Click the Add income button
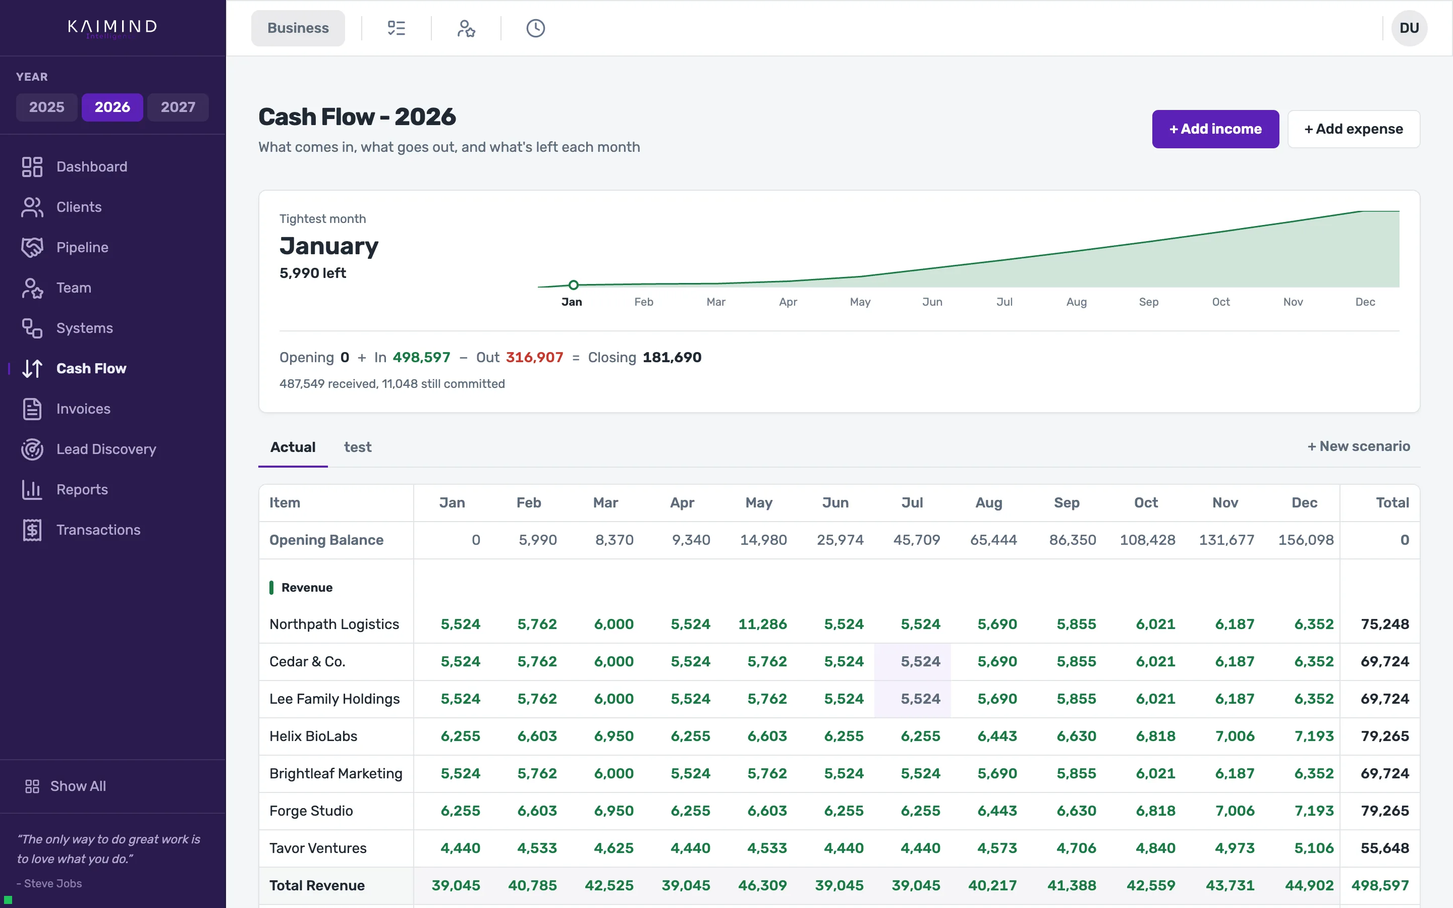 click(x=1215, y=129)
